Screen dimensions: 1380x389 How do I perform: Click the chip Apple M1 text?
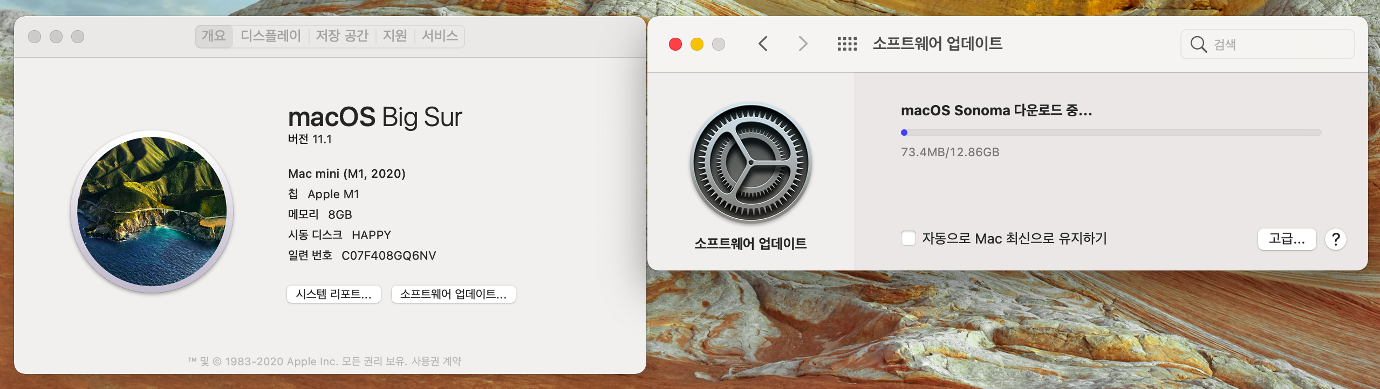click(x=333, y=194)
